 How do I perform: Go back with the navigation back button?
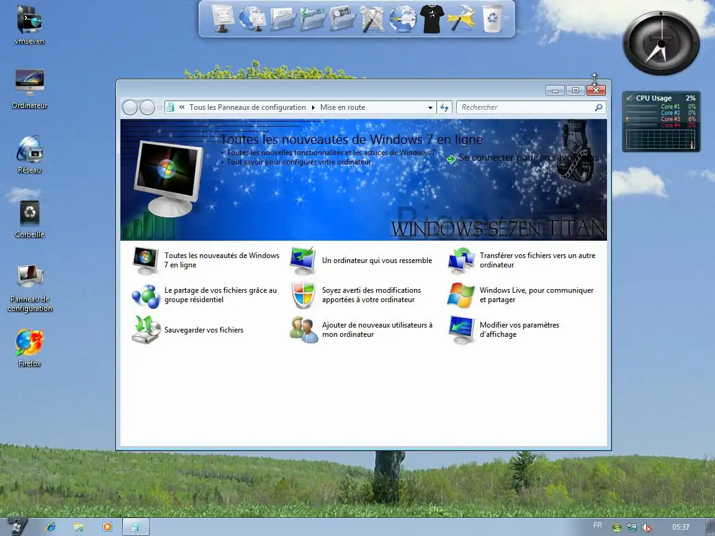click(130, 107)
